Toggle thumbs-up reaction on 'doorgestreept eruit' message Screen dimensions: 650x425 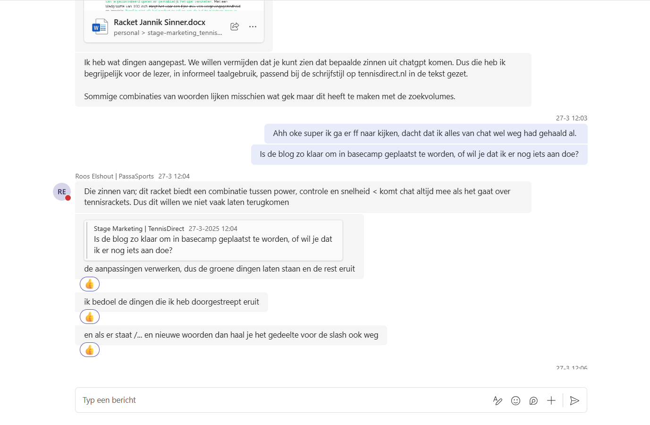pos(90,317)
